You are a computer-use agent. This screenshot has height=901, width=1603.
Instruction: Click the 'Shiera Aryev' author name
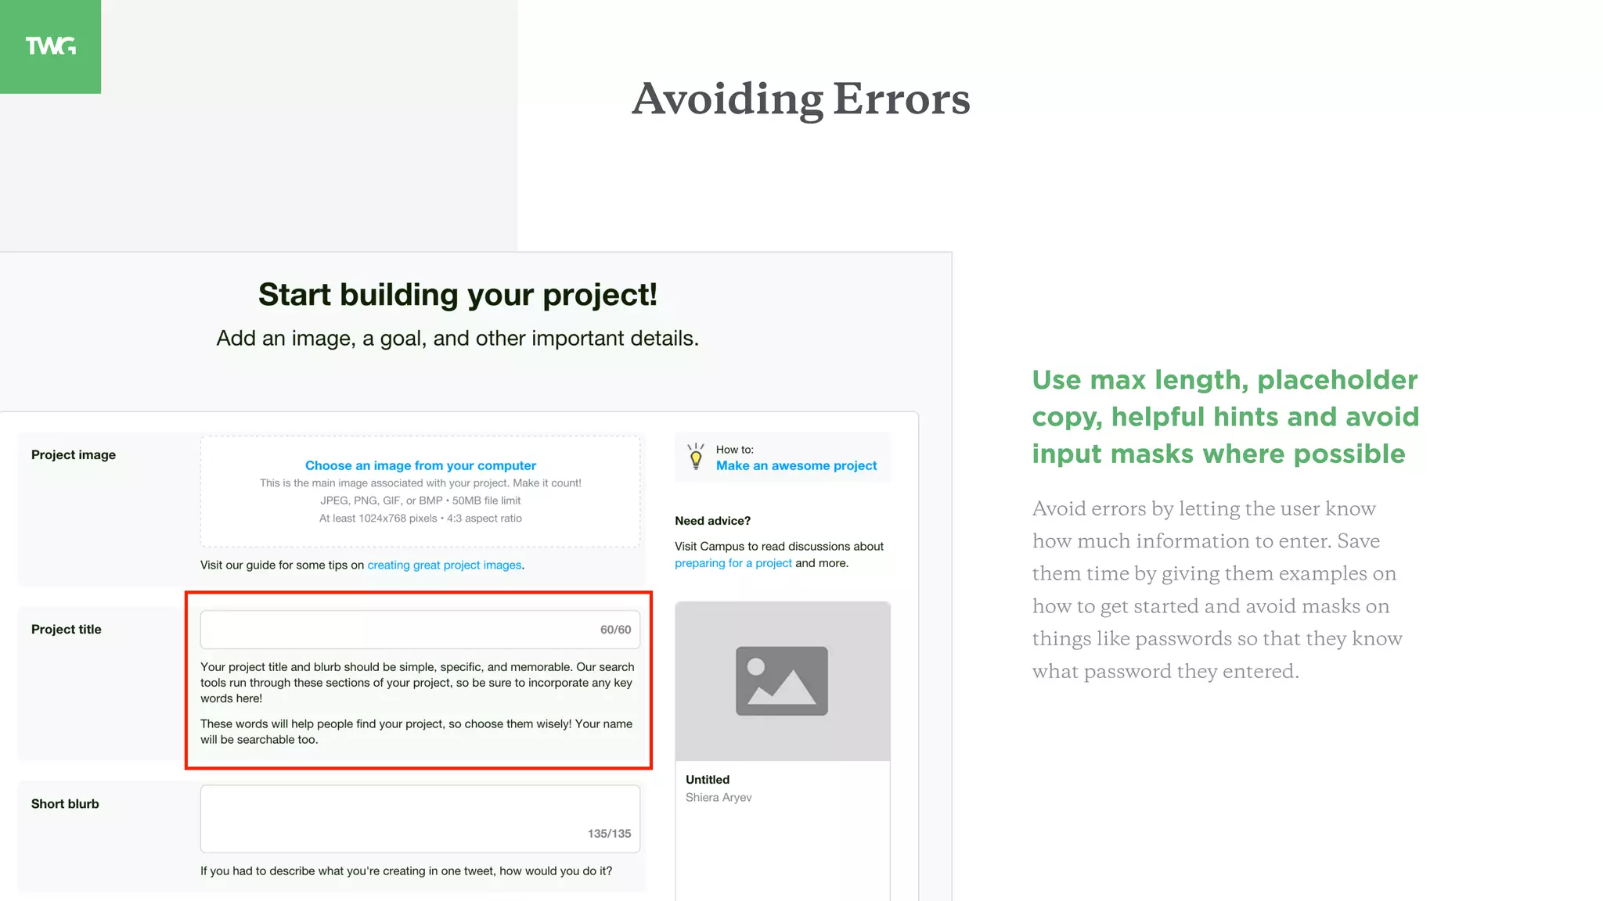(x=719, y=798)
